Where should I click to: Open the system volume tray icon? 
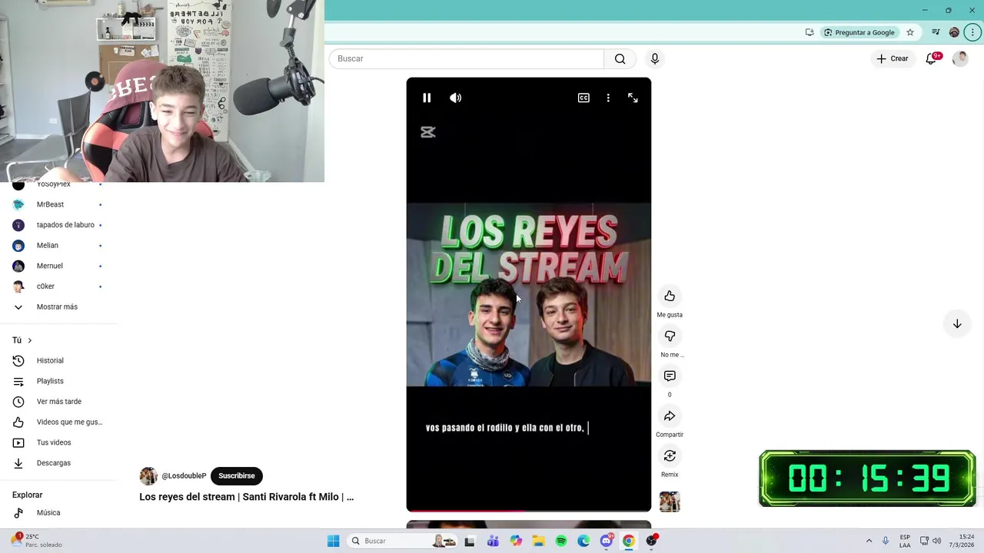(936, 541)
